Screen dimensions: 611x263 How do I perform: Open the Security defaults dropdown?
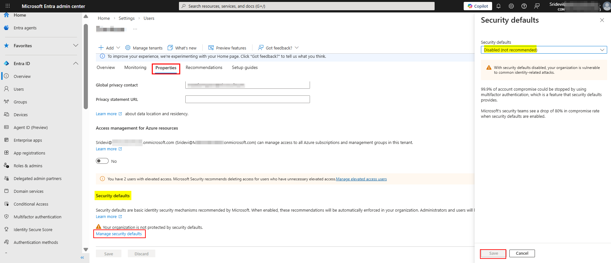(544, 50)
